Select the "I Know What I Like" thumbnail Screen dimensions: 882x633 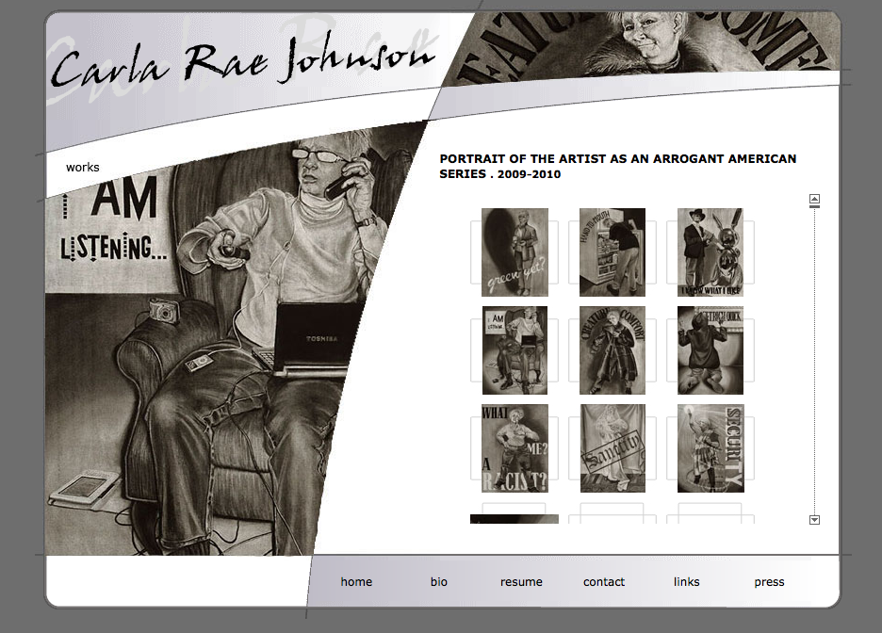[x=710, y=252]
